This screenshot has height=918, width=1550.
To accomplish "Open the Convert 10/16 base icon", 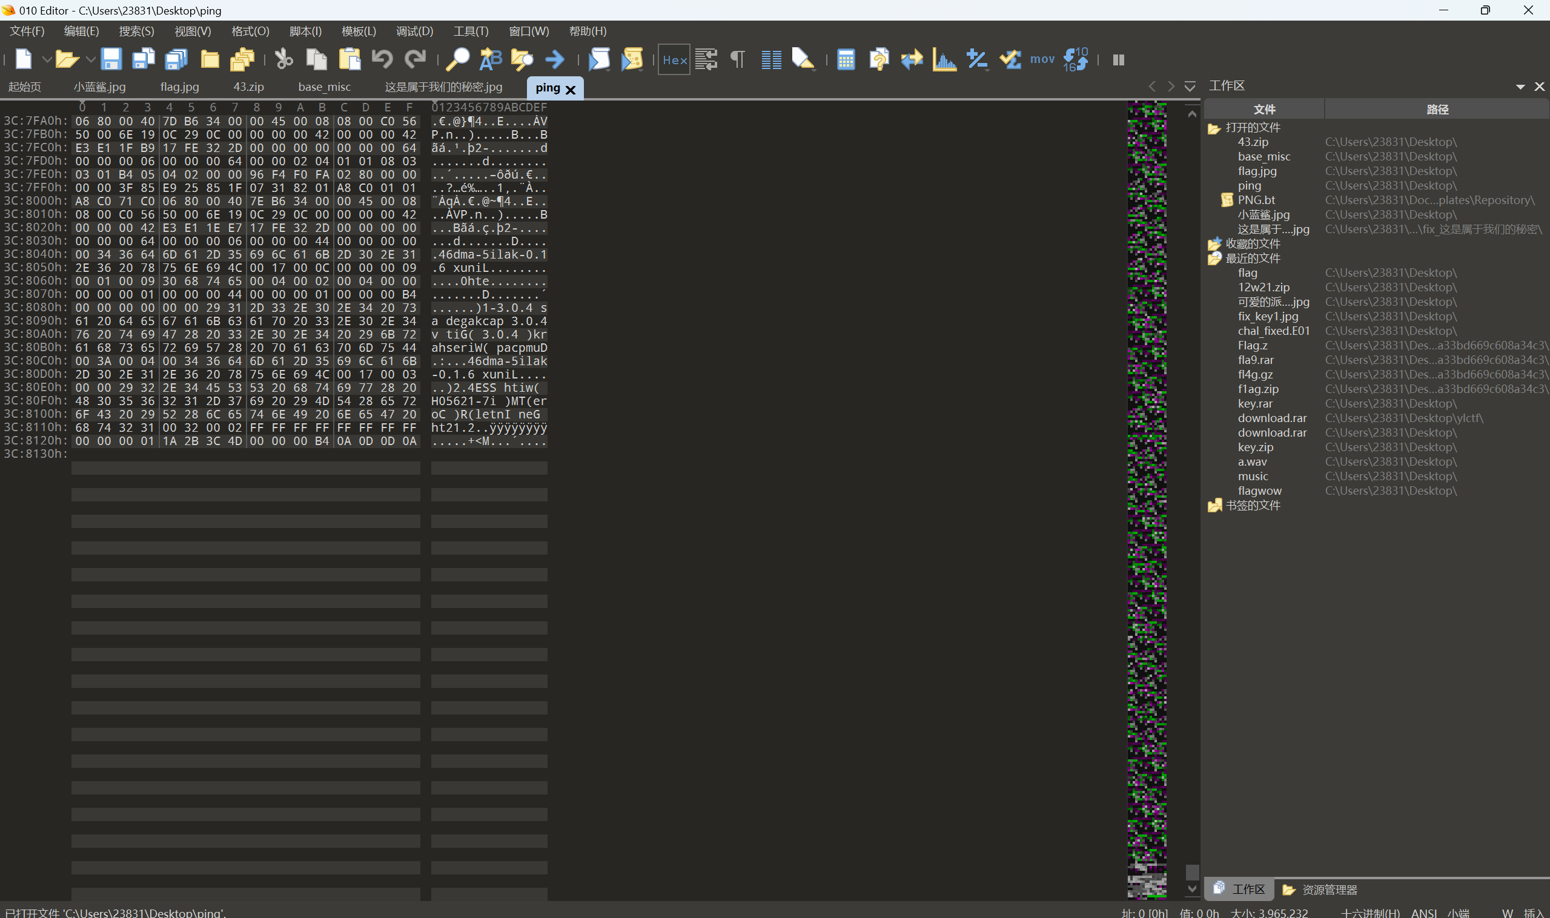I will 1075,59.
